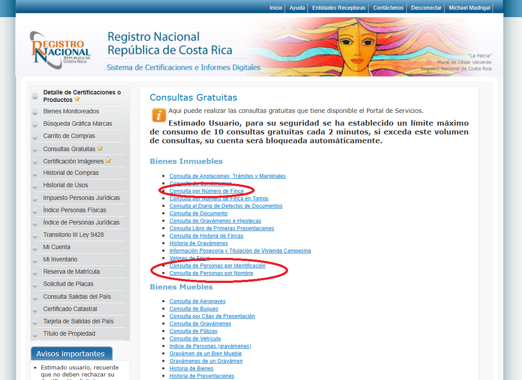Click the Avisos importantes tab header
Image resolution: width=522 pixels, height=380 pixels.
tap(72, 353)
